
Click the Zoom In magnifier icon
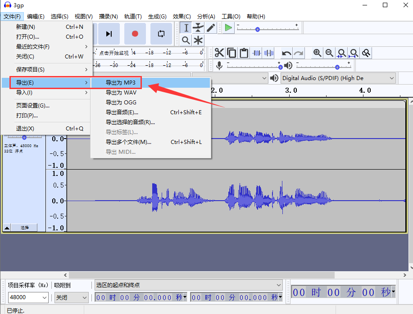click(x=318, y=53)
